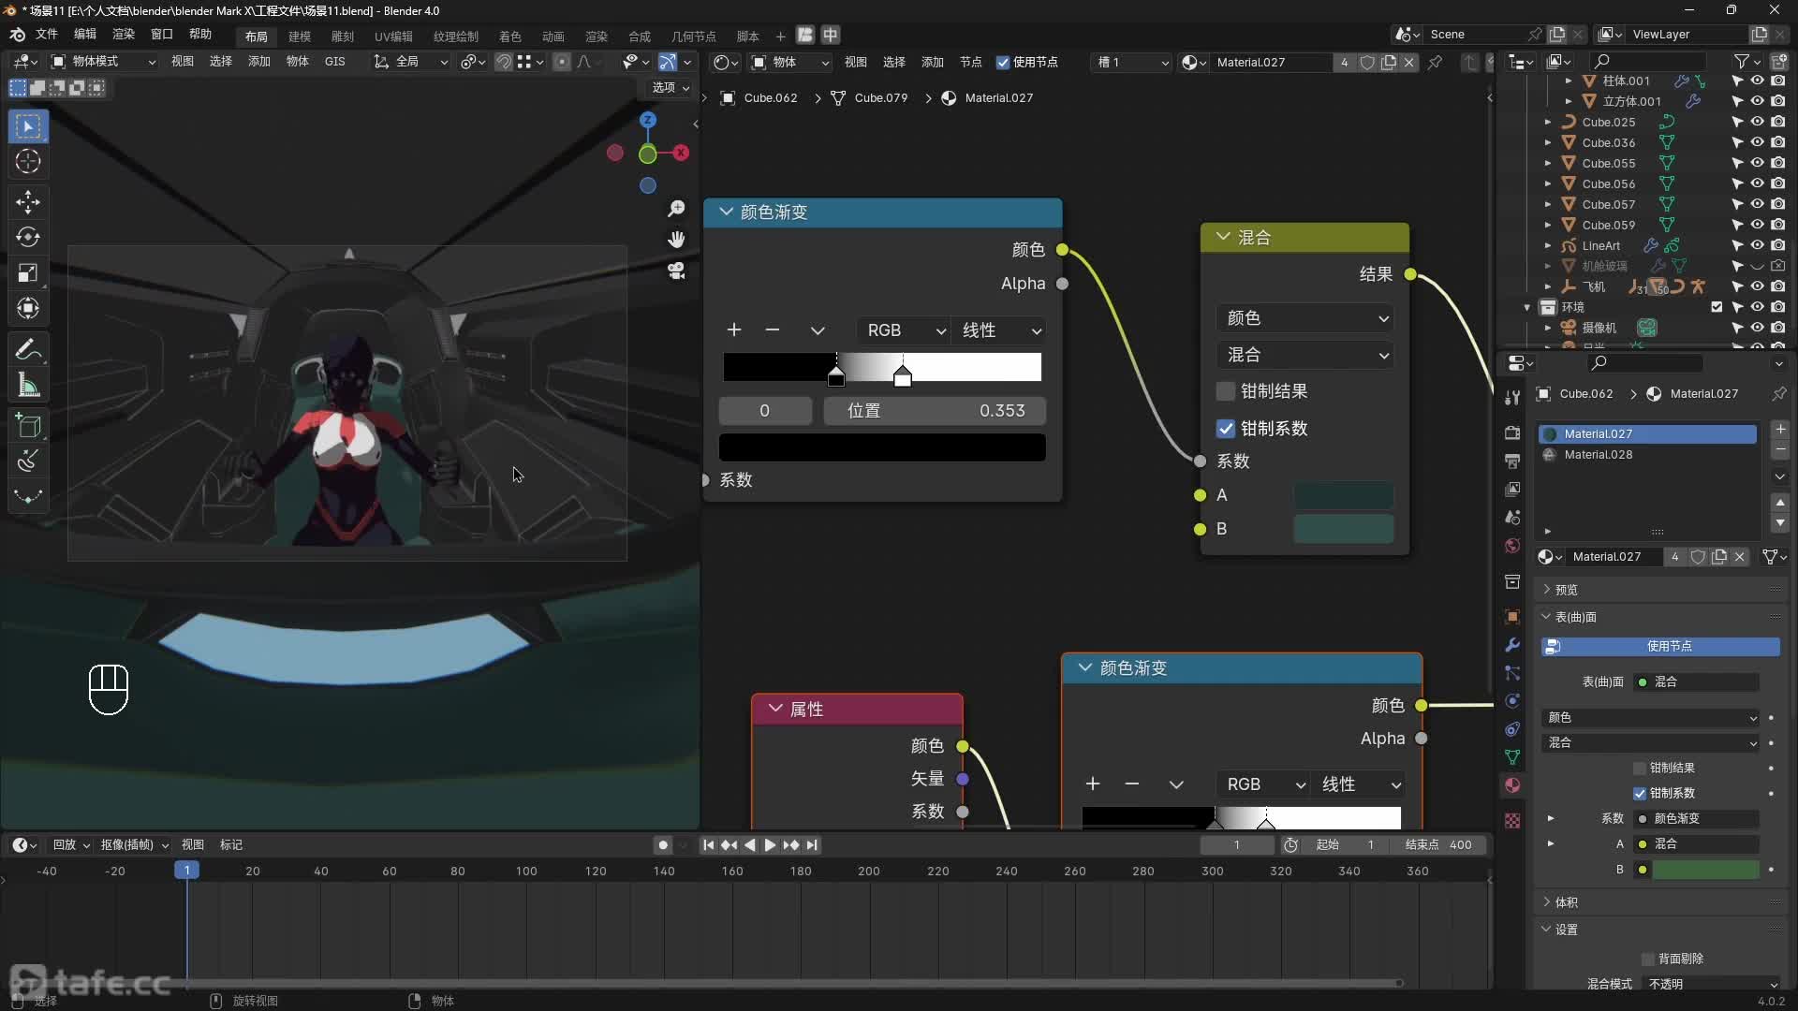
Task: Click 选项 button in viewport
Action: pos(671,87)
